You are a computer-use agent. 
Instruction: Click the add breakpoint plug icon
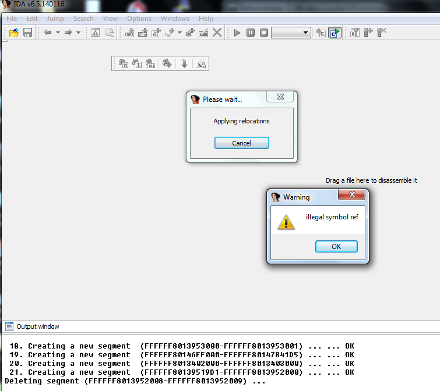click(368, 33)
